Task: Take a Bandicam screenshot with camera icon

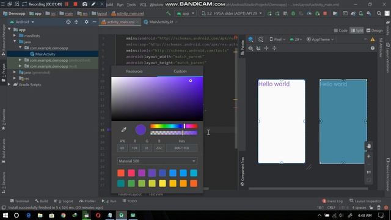Action: [85, 4]
